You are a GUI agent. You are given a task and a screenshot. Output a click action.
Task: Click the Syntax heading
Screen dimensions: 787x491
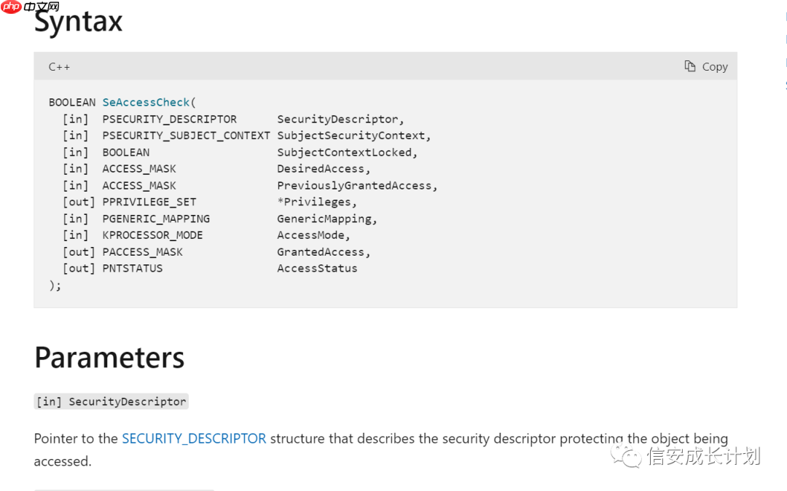79,22
